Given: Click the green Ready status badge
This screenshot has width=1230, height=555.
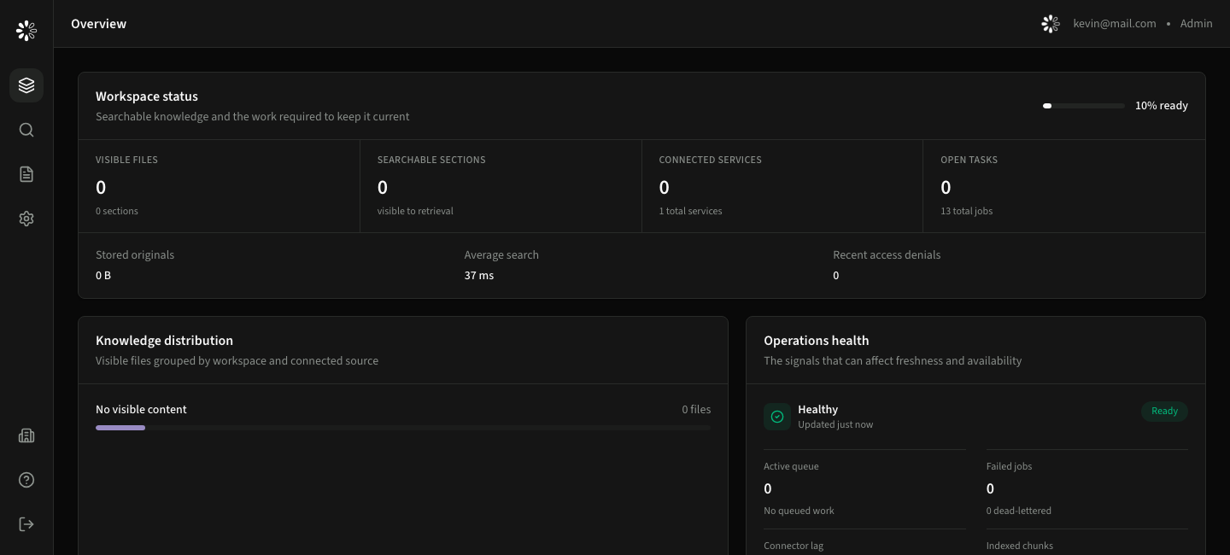Looking at the screenshot, I should [x=1164, y=411].
